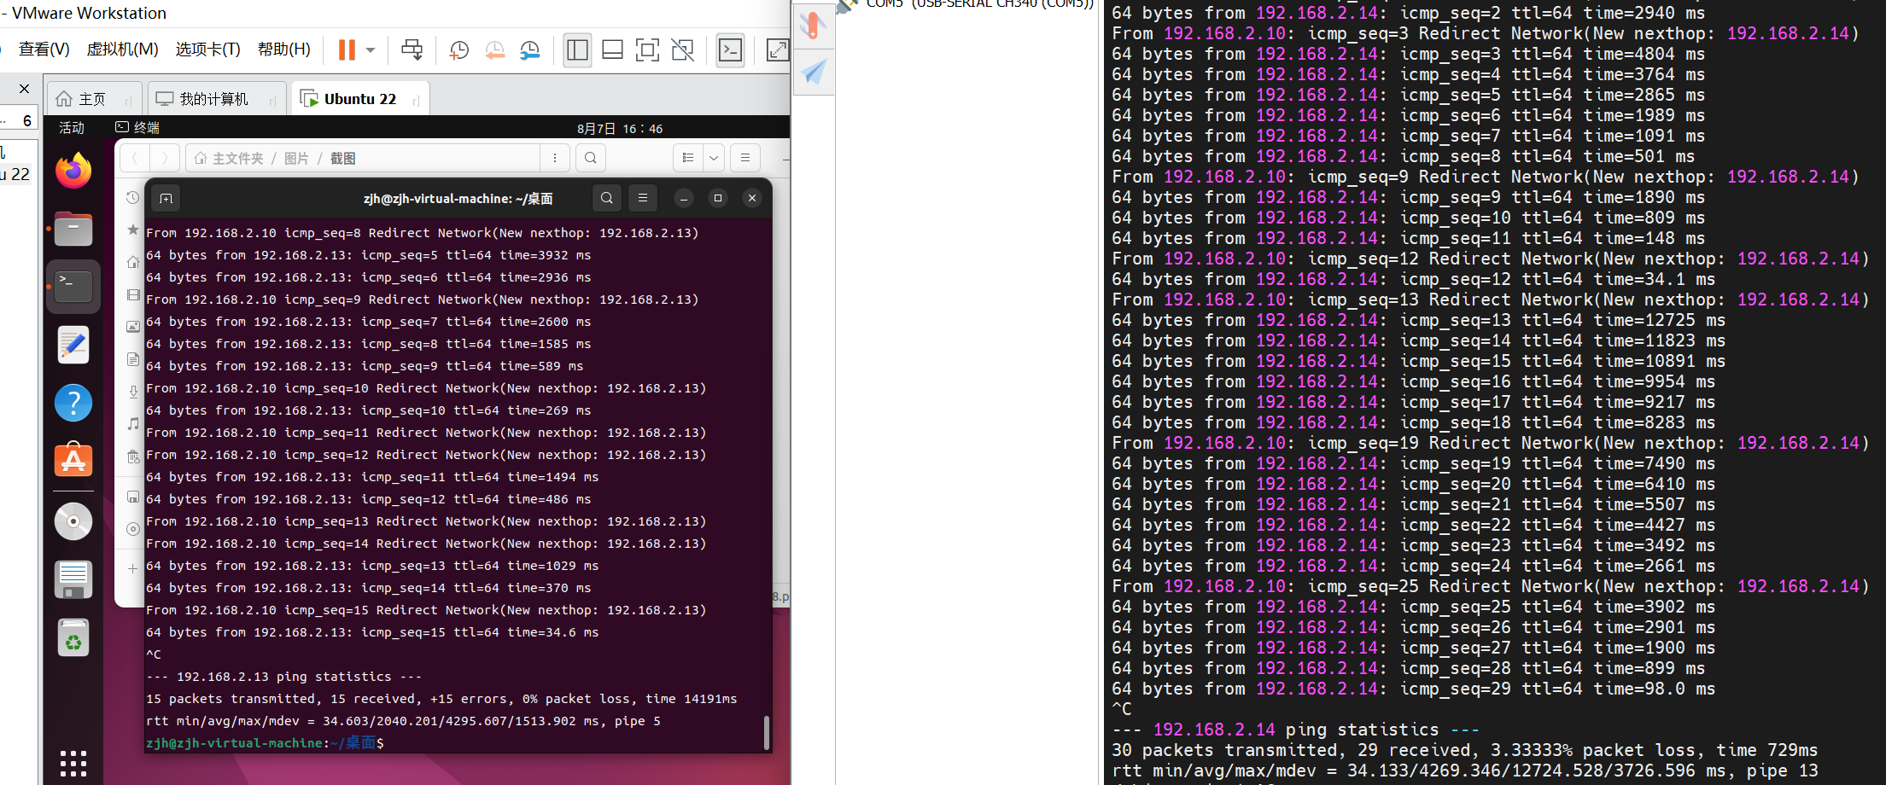Go forward in the Files window
This screenshot has height=785, width=1886.
(165, 158)
